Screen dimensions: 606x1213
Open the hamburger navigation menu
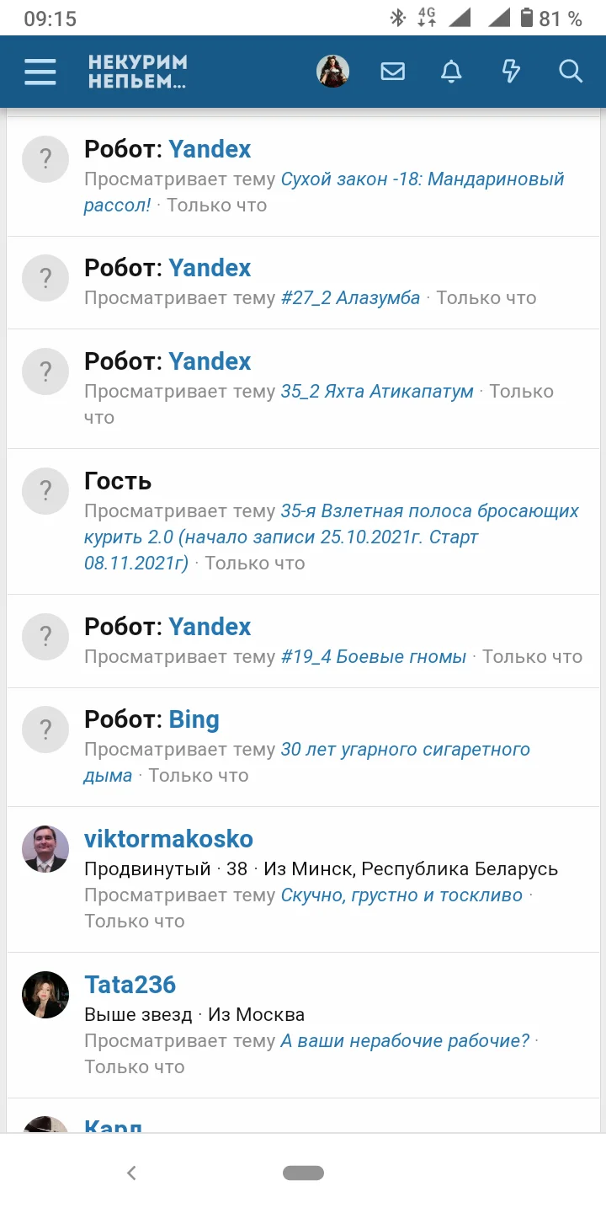click(40, 72)
